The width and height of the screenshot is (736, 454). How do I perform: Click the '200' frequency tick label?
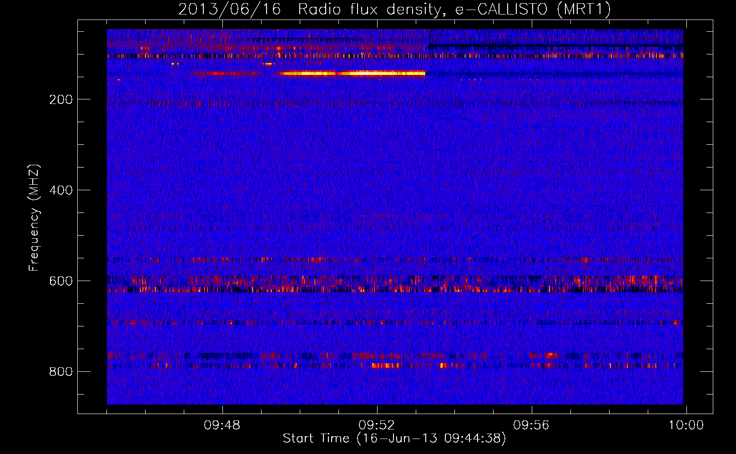click(x=61, y=99)
